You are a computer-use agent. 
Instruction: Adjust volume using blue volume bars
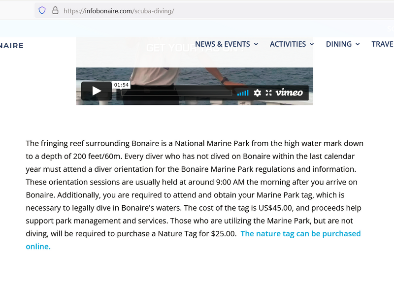click(x=243, y=93)
